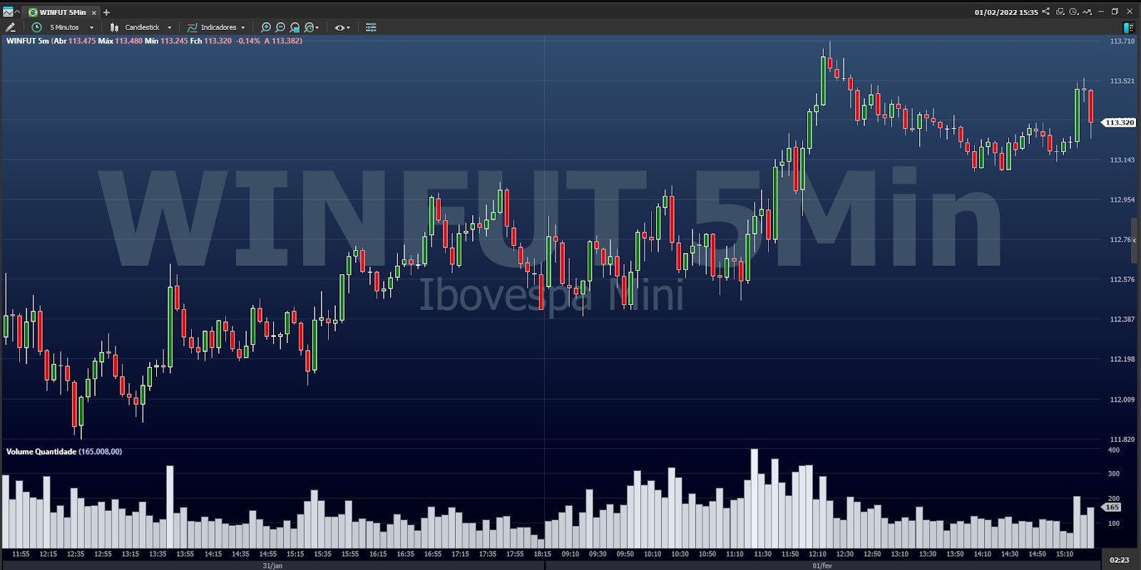Add a new chart tab
Viewport: 1141px width, 570px height.
[106, 12]
